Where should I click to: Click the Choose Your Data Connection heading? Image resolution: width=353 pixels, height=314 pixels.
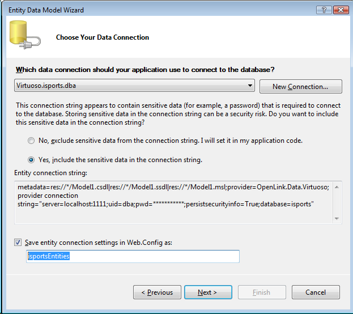click(x=103, y=37)
